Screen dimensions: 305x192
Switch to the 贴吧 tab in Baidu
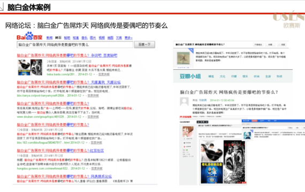point(67,38)
